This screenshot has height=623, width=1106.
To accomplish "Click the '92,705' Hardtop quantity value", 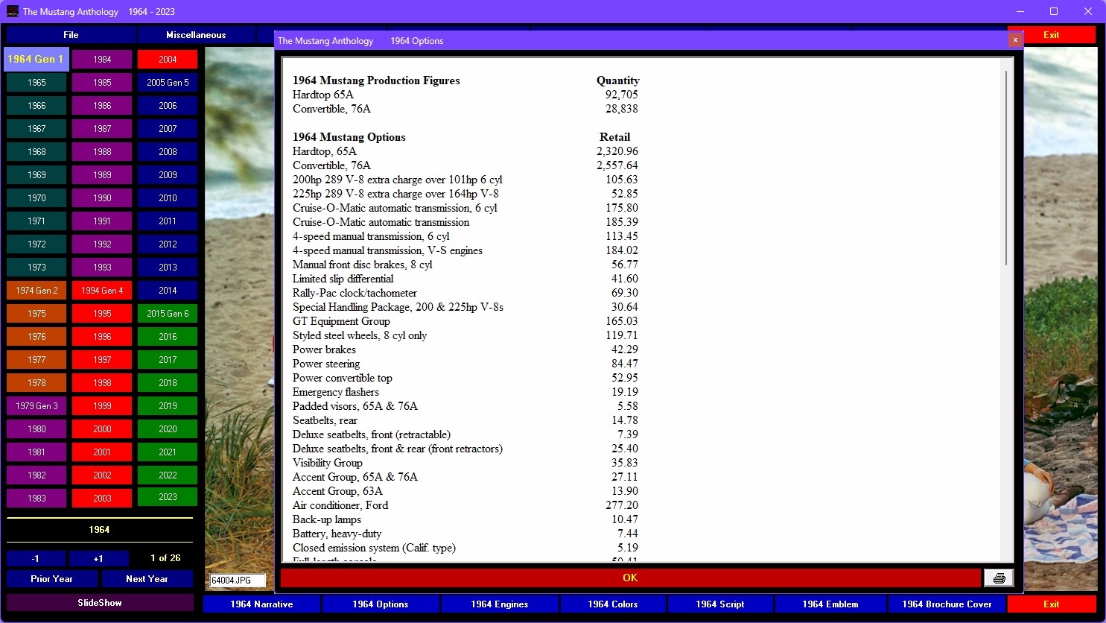I will point(622,95).
